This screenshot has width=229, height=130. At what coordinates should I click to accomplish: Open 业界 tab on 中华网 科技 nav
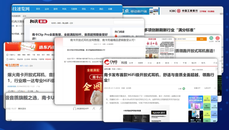point(131,63)
